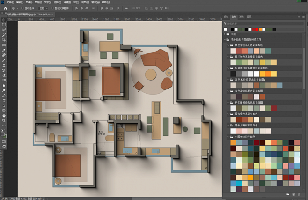Collapse the swatches panel with double-arrow icon
The height and width of the screenshot is (200, 308).
tap(299, 17)
